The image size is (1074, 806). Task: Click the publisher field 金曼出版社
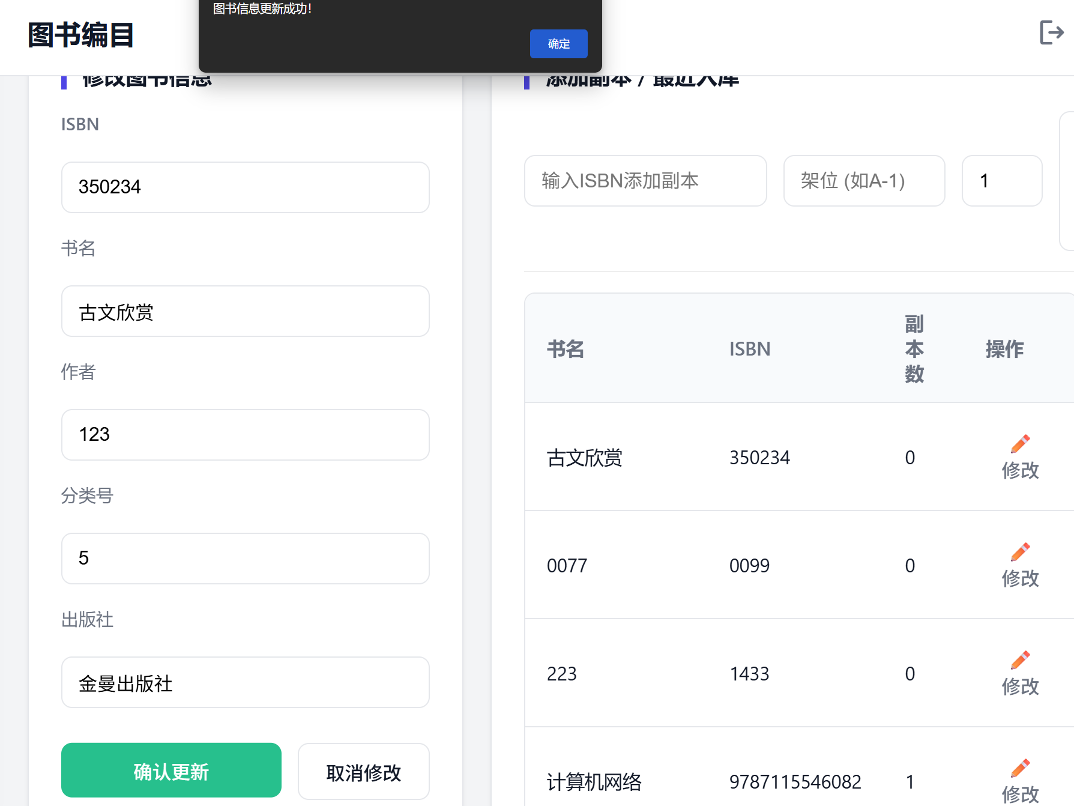click(x=245, y=682)
